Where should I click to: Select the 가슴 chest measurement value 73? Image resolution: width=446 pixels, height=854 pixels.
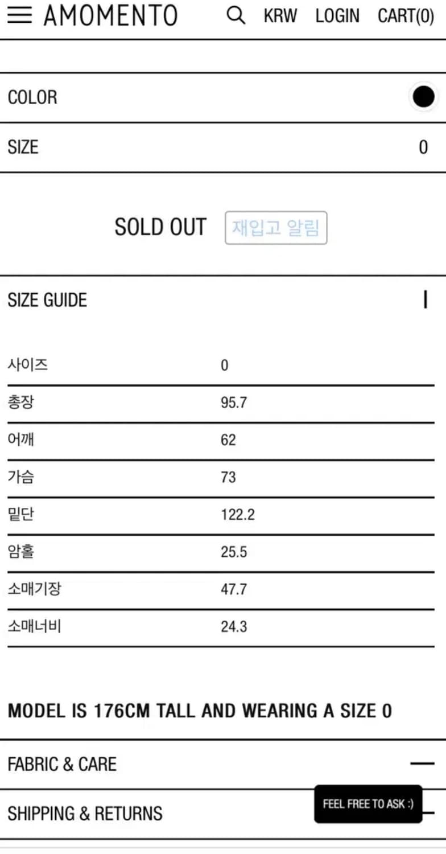229,477
